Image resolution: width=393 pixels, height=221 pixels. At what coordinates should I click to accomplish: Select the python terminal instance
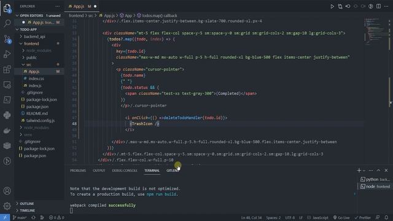click(x=375, y=179)
